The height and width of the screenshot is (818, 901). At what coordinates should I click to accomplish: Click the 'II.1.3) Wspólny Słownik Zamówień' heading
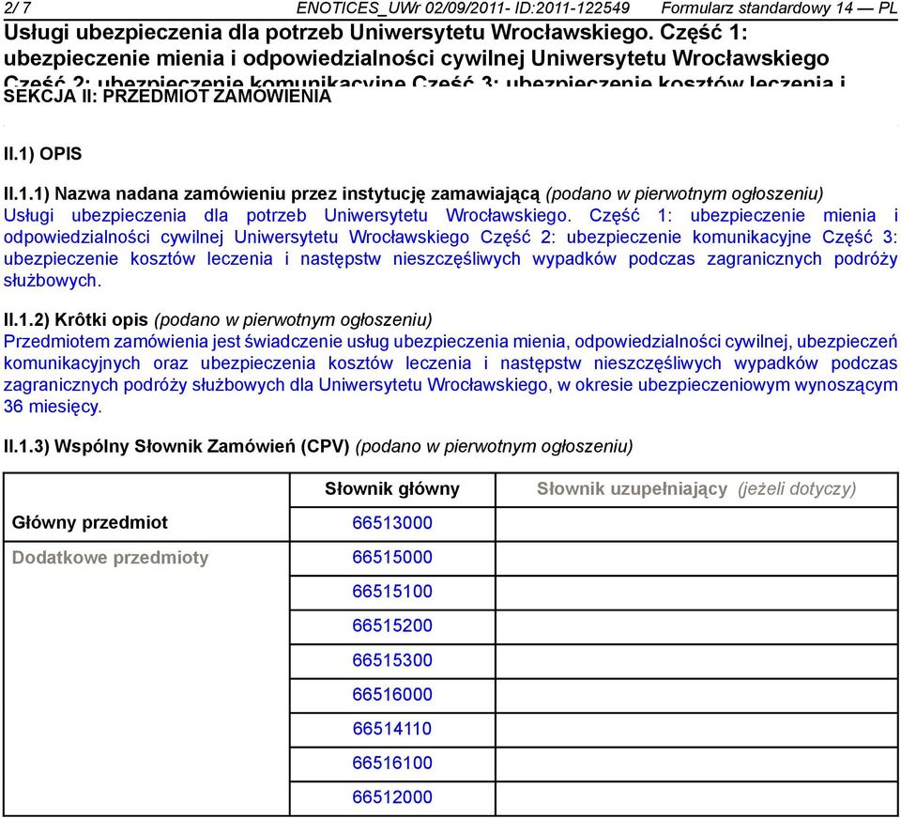tap(176, 446)
